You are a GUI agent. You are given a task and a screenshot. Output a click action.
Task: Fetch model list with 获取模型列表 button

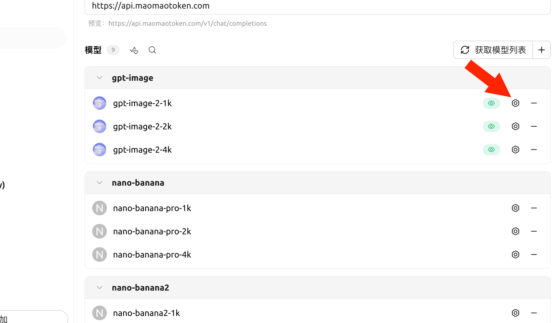[x=493, y=50]
